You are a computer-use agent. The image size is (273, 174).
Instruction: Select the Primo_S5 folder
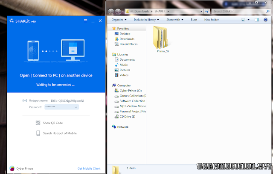[x=162, y=39]
